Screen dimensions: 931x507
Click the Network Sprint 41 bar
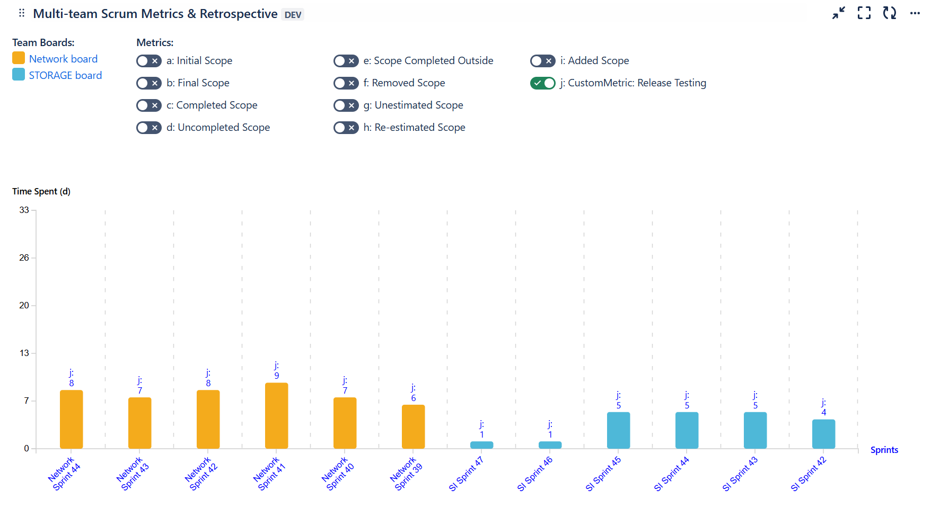277,416
